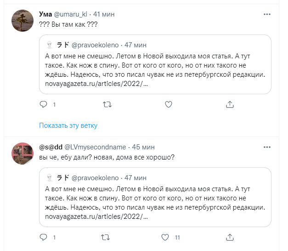Open @s@dd profile avatar
This screenshot has height=251, width=288.
click(23, 154)
